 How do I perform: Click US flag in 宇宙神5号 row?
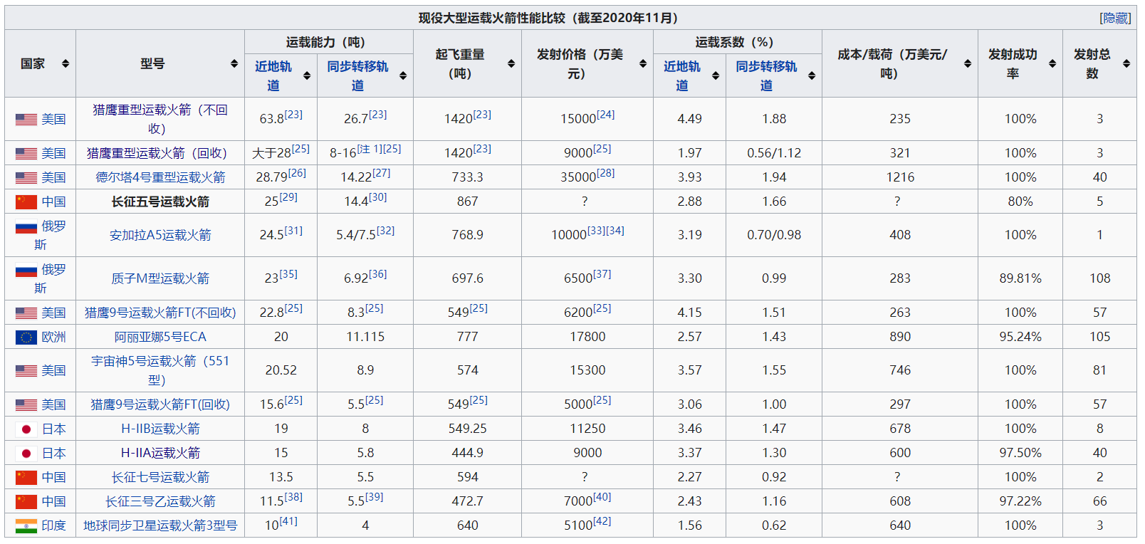click(26, 370)
